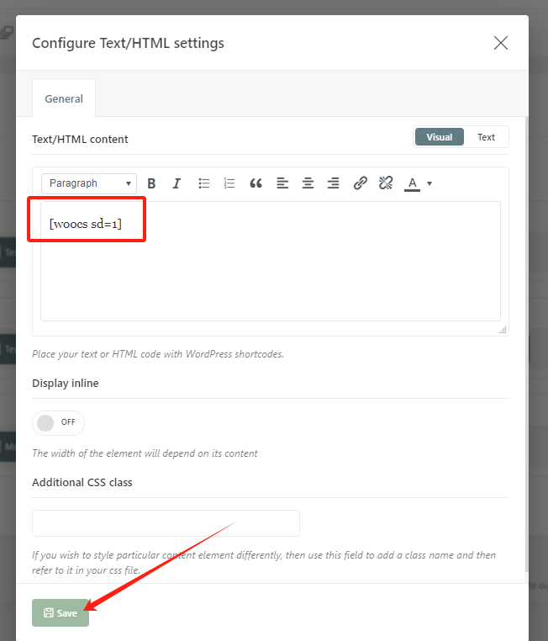Insert a link with the chain icon
The width and height of the screenshot is (548, 641).
pos(361,183)
